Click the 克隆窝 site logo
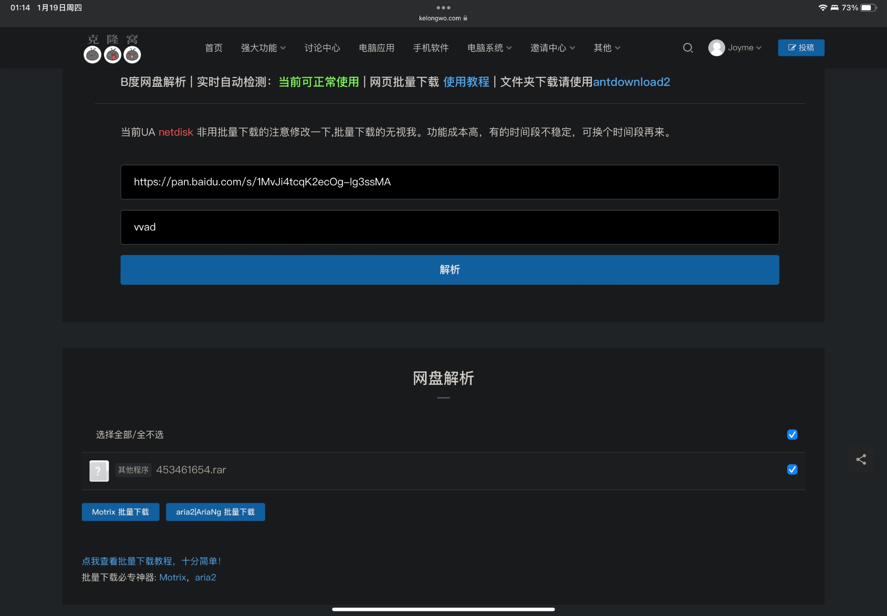 click(x=112, y=48)
